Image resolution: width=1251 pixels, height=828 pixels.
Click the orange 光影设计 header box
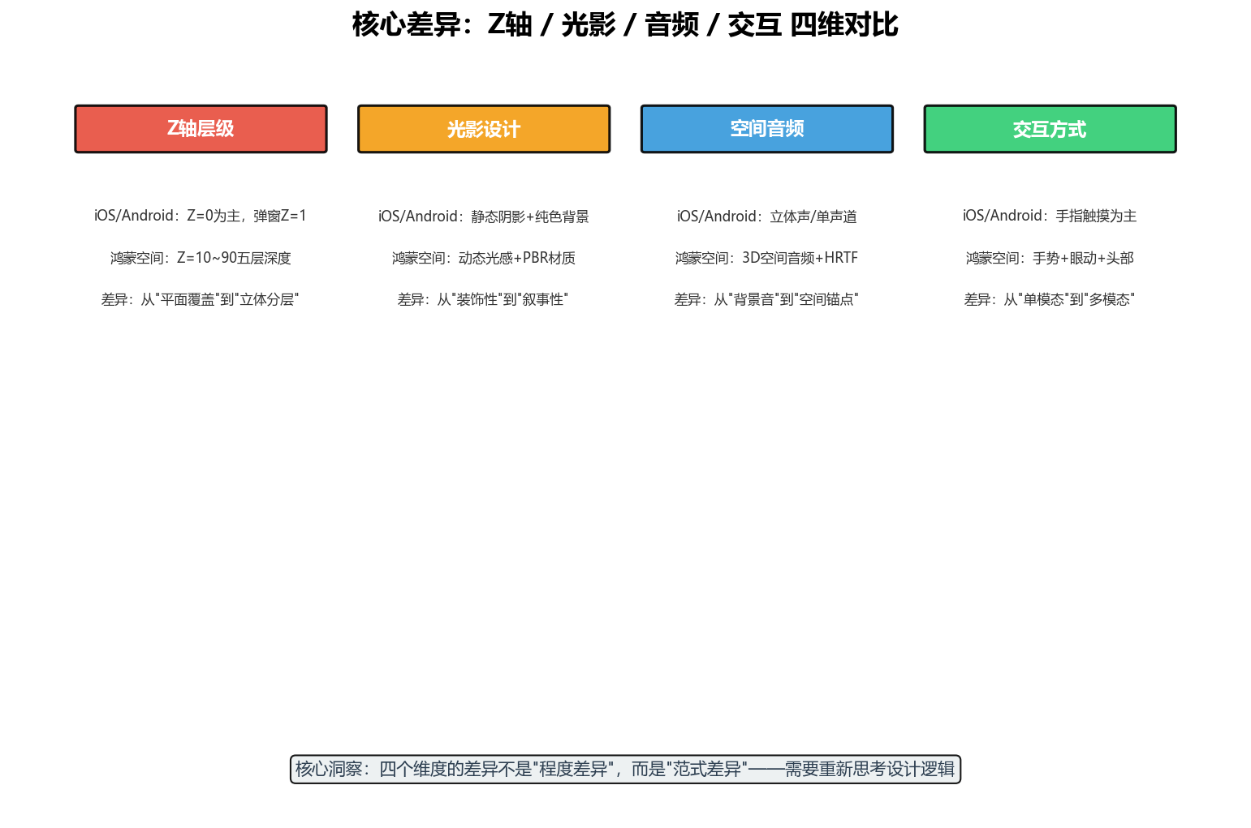[484, 129]
